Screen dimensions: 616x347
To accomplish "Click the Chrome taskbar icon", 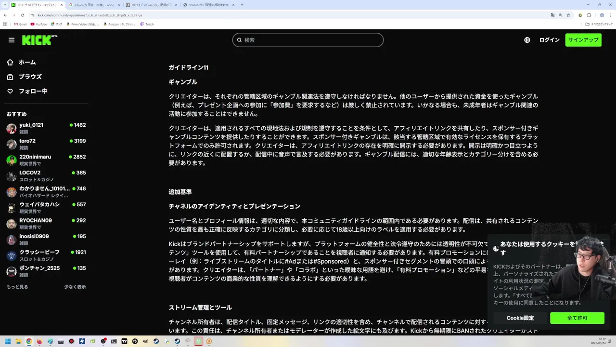I will (29, 341).
